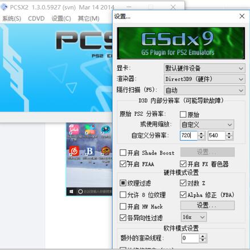Image resolution: width=250 pixels, height=250 pixels.
Task: Toggle the 纹理过滤 texture filtering checkbox
Action: [x=123, y=183]
